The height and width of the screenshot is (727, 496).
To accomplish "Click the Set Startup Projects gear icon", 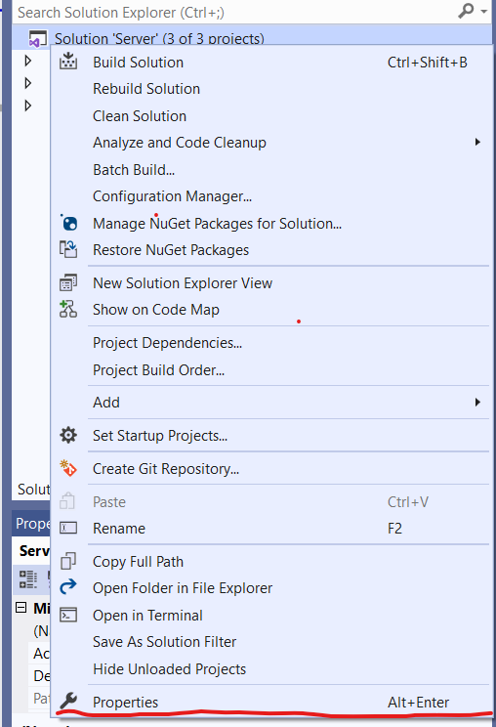I will (x=68, y=435).
